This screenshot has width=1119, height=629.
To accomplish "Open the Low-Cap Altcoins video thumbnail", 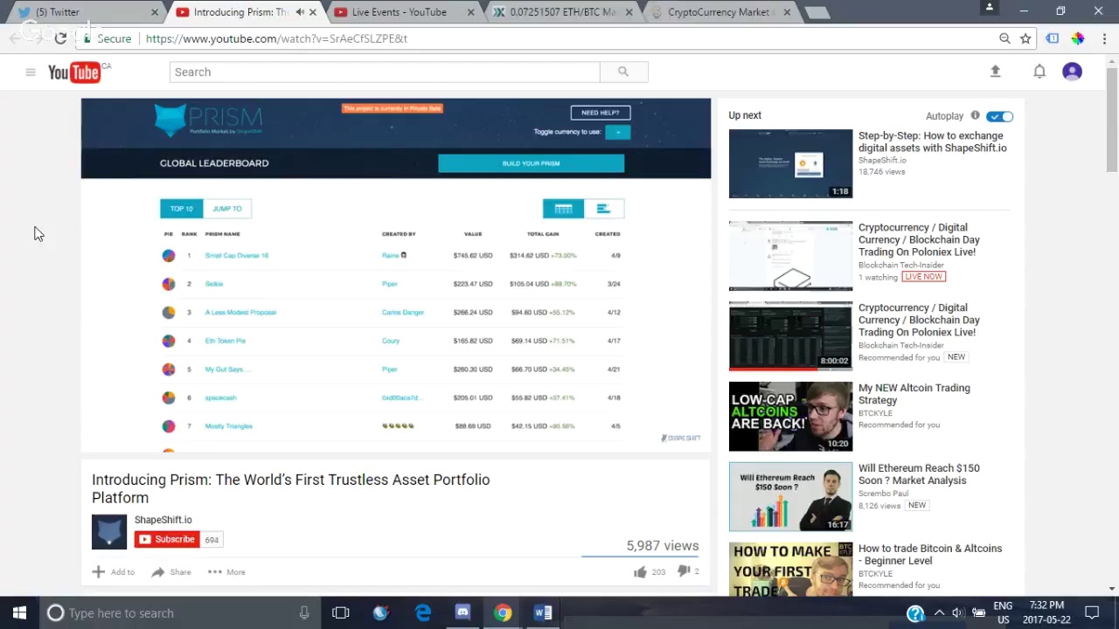I will [790, 417].
